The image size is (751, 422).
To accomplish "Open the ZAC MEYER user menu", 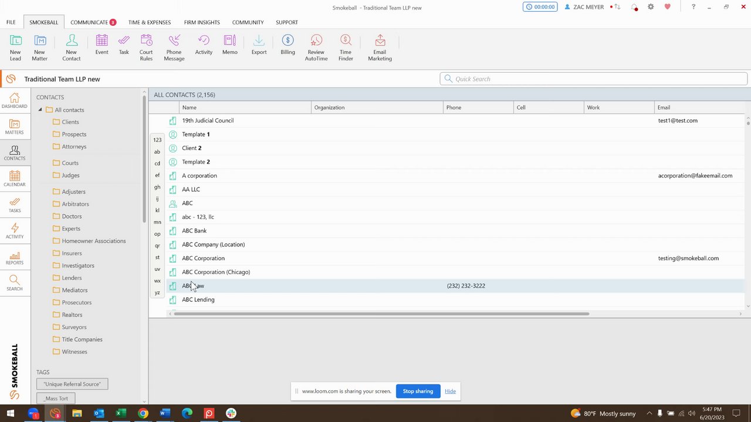I will tap(584, 7).
